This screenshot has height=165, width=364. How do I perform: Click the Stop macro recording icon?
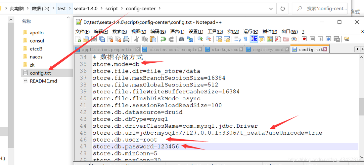(312, 39)
